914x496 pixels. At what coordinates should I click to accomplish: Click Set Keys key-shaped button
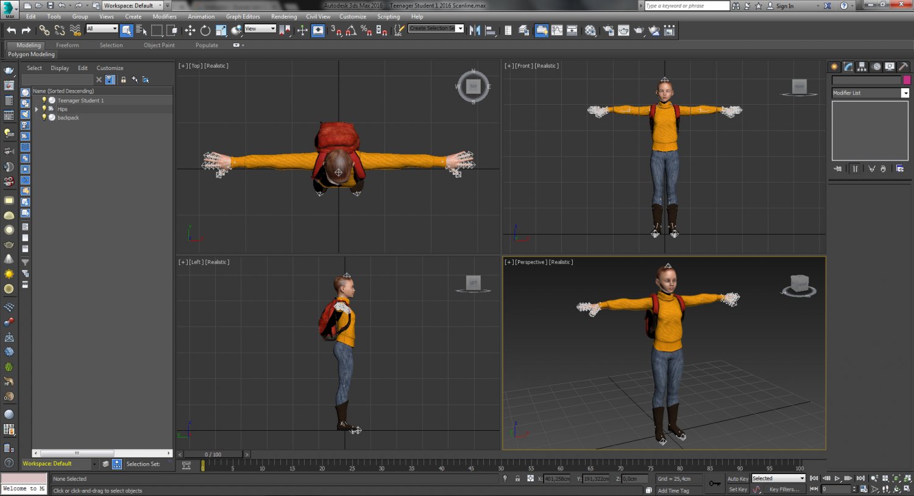click(715, 484)
